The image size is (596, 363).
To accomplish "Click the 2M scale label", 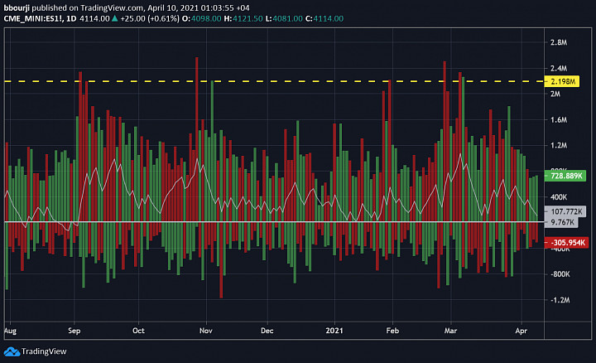I will [555, 94].
